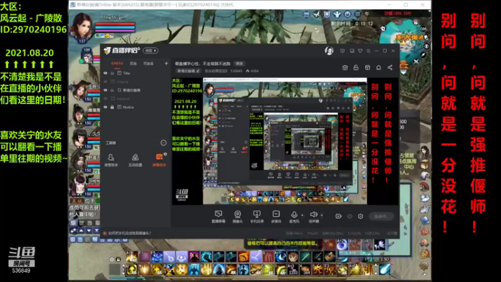
Task: Click the edit button beside the stream title
Action: pos(239,64)
